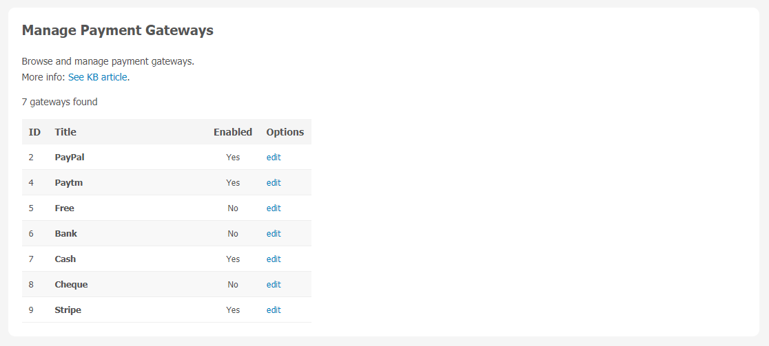Edit the Cash gateway
The image size is (769, 346).
coord(274,259)
